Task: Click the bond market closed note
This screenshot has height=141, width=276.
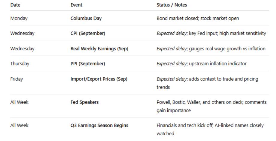Action: point(198,19)
